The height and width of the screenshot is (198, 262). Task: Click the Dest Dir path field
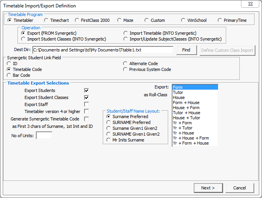click(x=103, y=50)
